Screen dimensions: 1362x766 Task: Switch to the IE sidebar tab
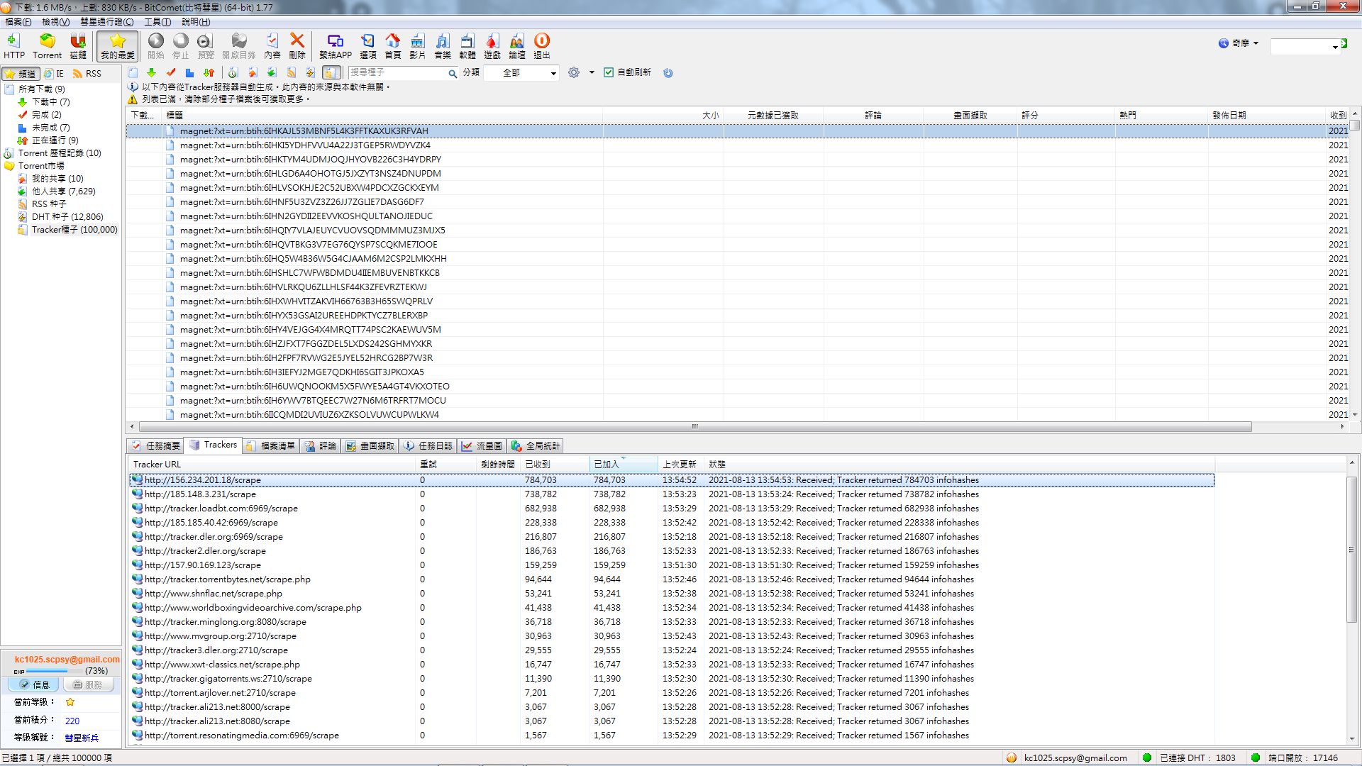[x=54, y=74]
